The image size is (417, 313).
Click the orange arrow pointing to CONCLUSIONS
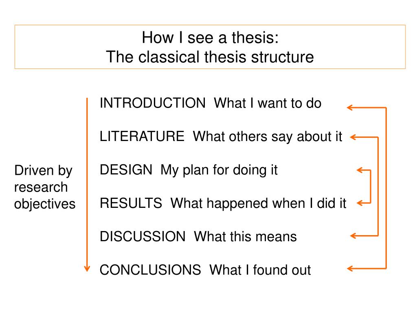(351, 269)
